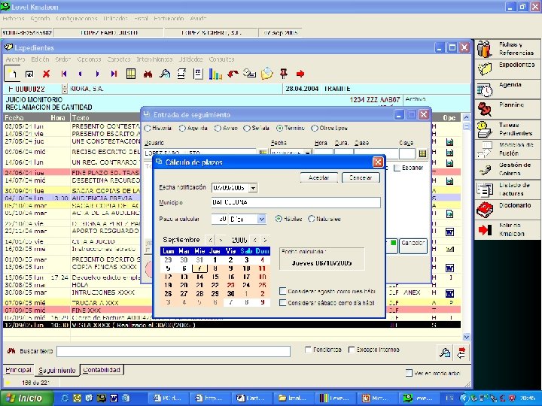Click the scroll document icon in toolbar
The height and width of the screenshot is (406, 542).
[181, 74]
